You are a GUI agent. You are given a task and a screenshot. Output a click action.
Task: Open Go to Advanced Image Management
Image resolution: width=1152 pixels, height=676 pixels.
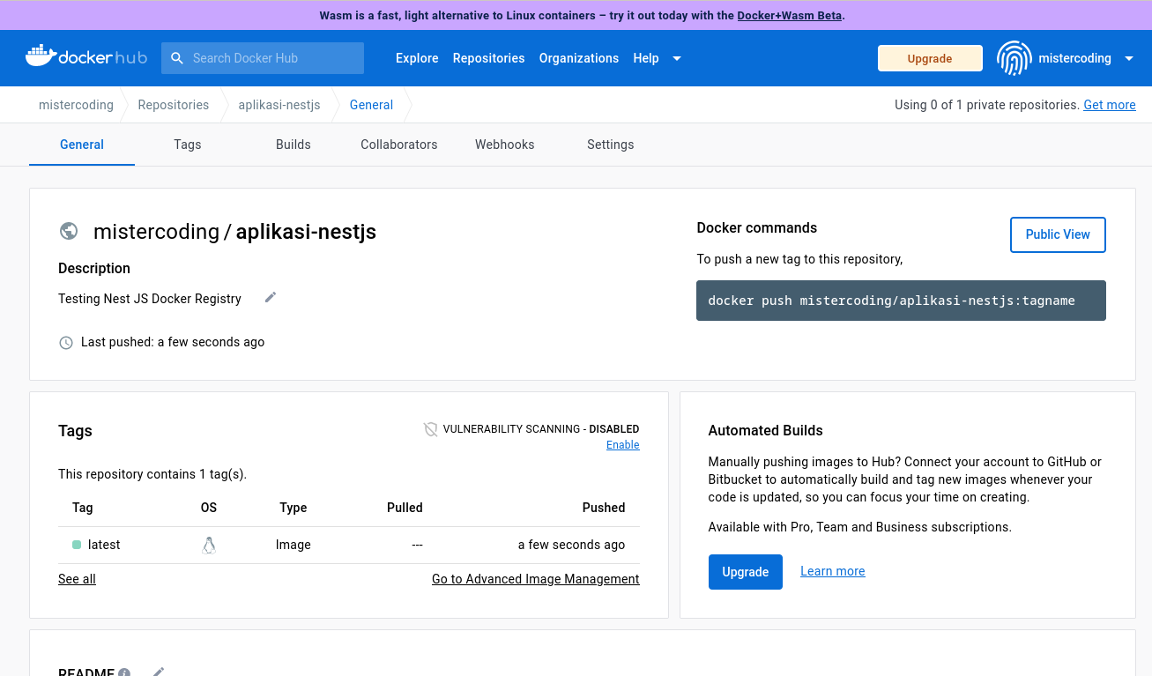coord(536,579)
